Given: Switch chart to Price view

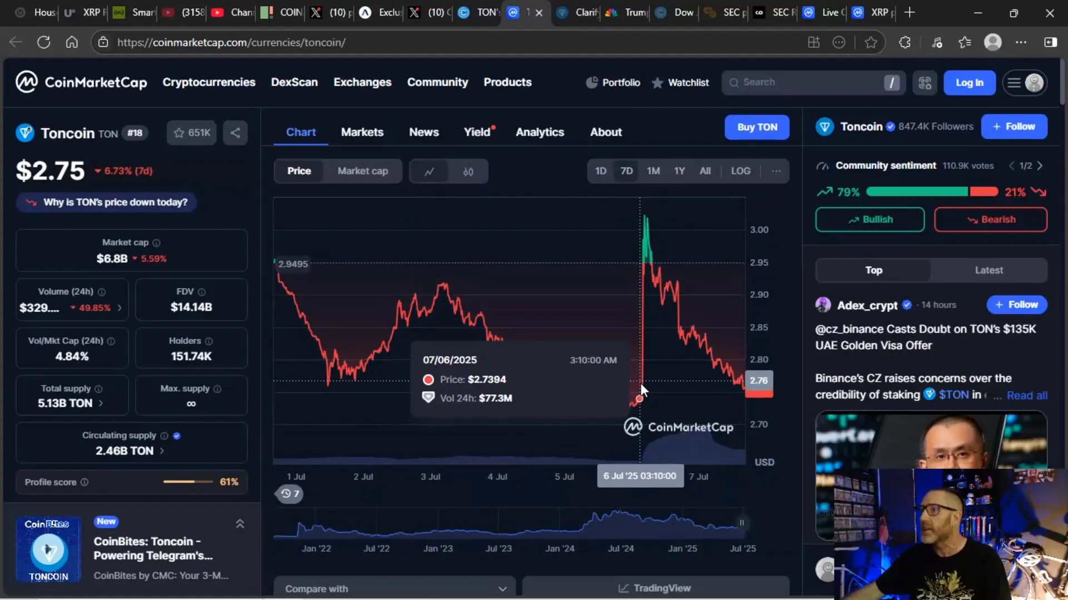Looking at the screenshot, I should click(x=299, y=171).
